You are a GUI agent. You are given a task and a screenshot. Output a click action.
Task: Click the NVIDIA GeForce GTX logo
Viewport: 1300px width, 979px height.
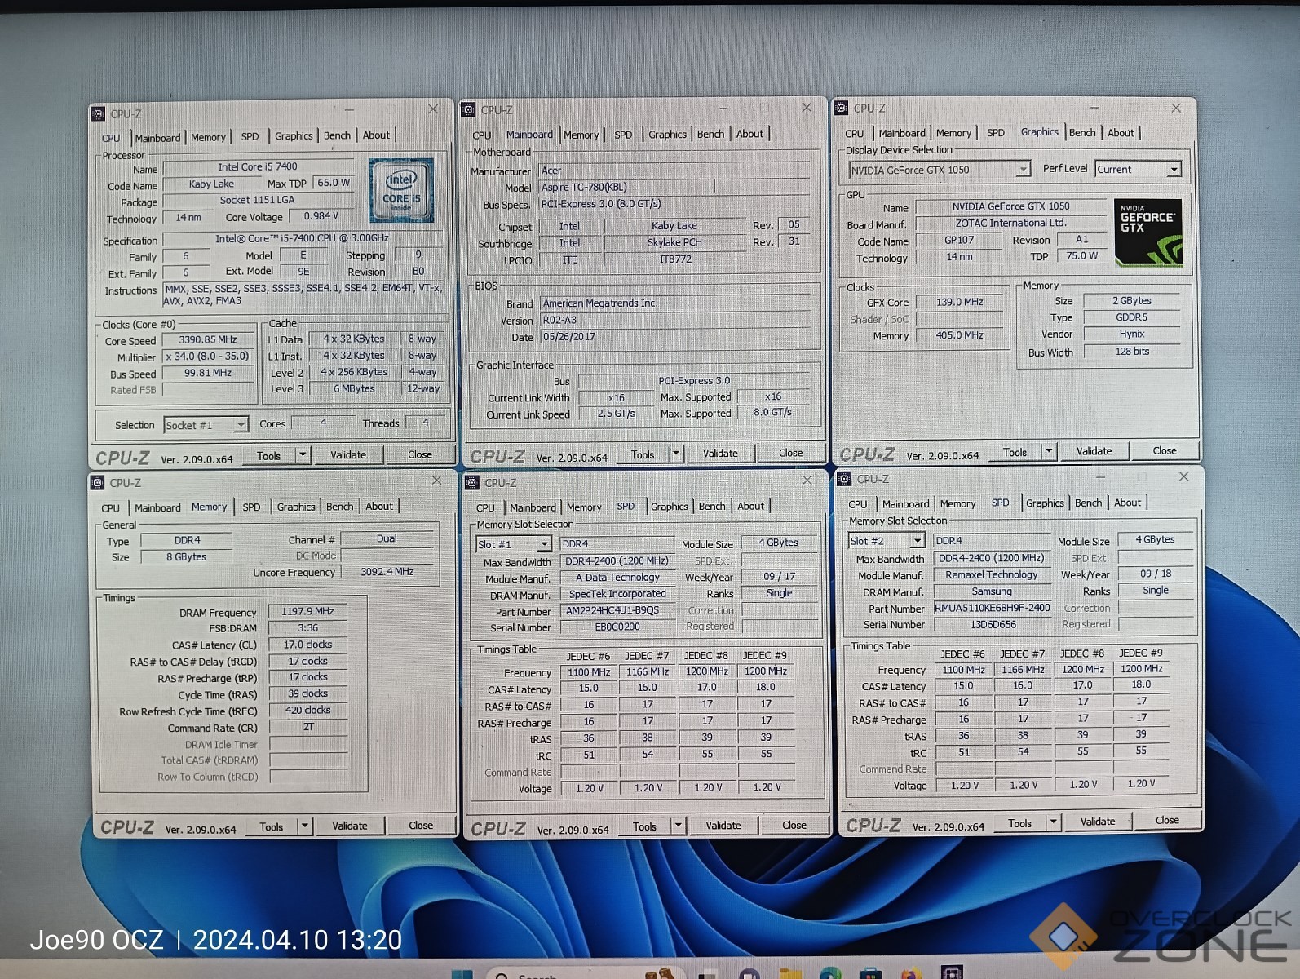coord(1147,233)
